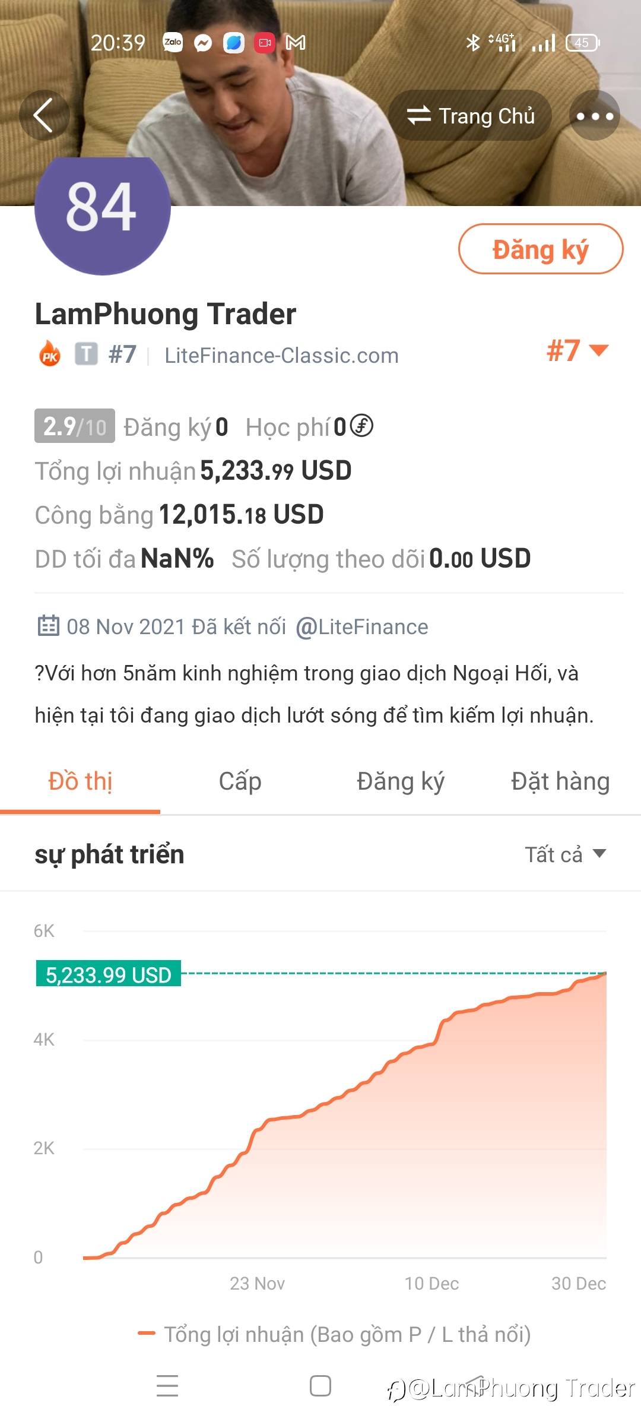The height and width of the screenshot is (1425, 641).
Task: Tap the Android recent apps menu icon
Action: click(167, 1386)
